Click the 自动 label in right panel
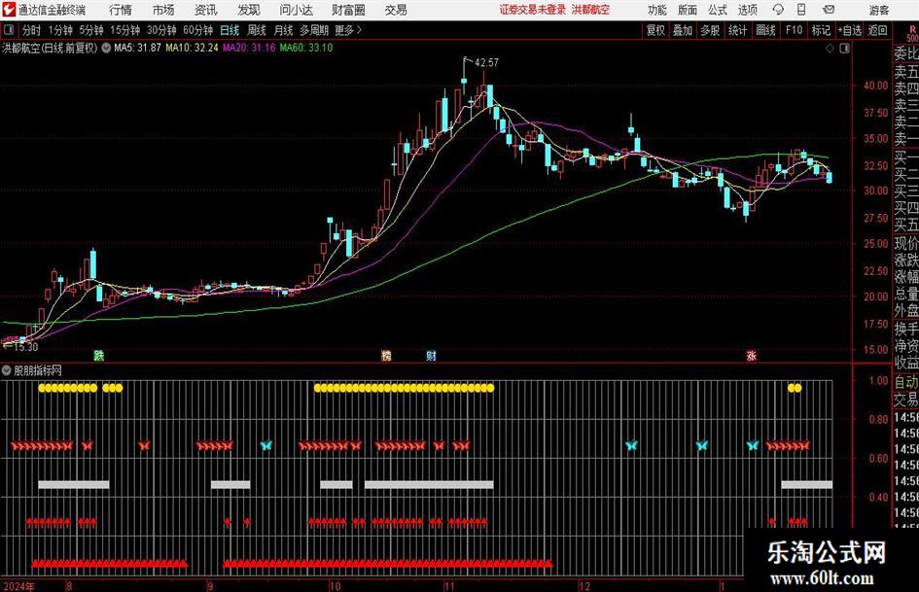This screenshot has height=592, width=919. click(906, 382)
